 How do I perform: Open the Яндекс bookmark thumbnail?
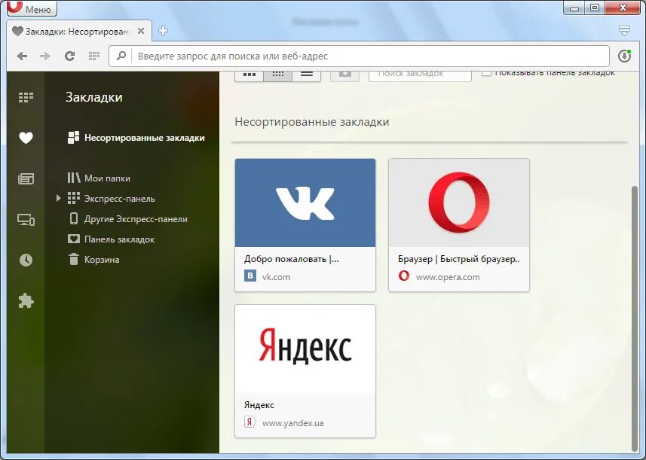305,349
